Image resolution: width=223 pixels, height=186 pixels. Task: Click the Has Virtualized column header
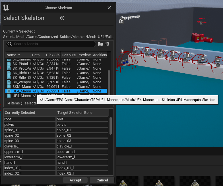(69, 55)
